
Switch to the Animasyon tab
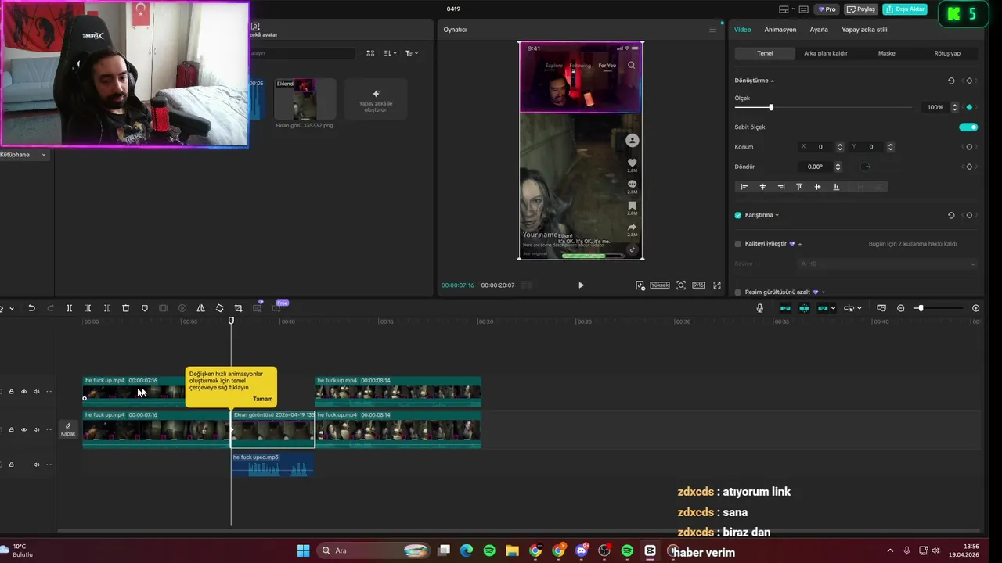780,30
